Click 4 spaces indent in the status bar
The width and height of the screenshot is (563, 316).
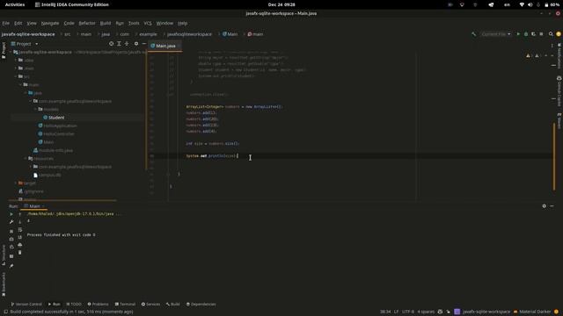click(426, 312)
